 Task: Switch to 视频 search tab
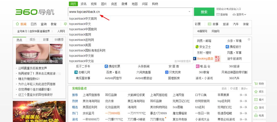pyautogui.click(x=94, y=4)
